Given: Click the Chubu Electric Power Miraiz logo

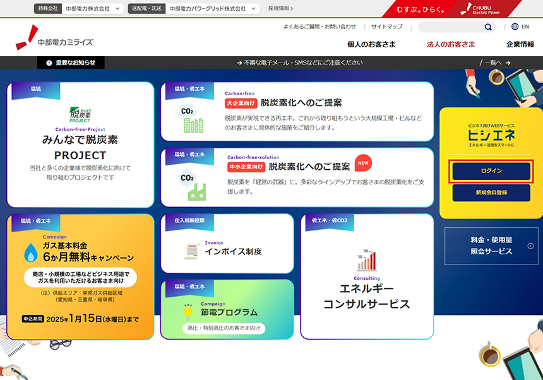Looking at the screenshot, I should (54, 38).
